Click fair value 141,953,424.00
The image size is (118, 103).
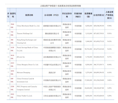point(99,96)
